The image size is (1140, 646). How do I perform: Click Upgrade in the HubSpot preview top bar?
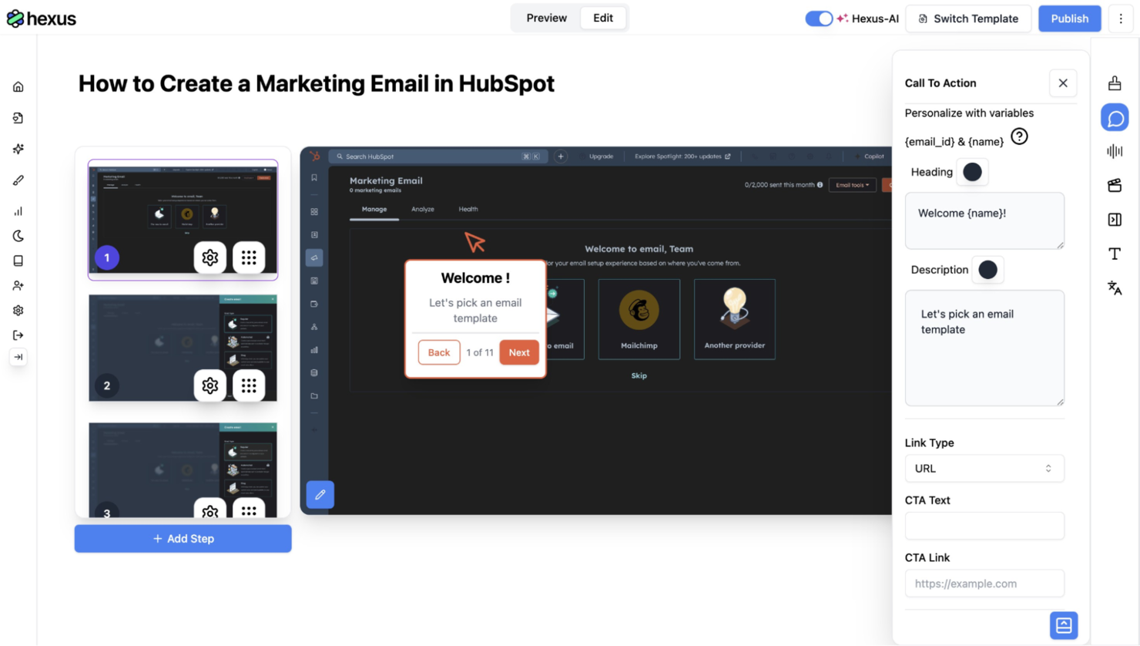(x=602, y=156)
